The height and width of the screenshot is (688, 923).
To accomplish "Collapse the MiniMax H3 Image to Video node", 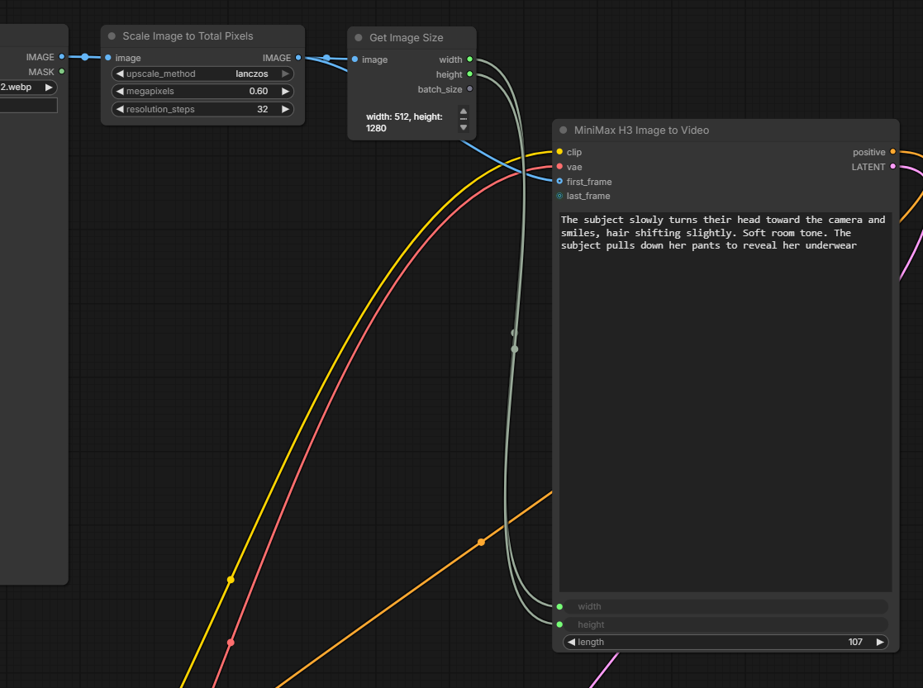I will tap(564, 130).
